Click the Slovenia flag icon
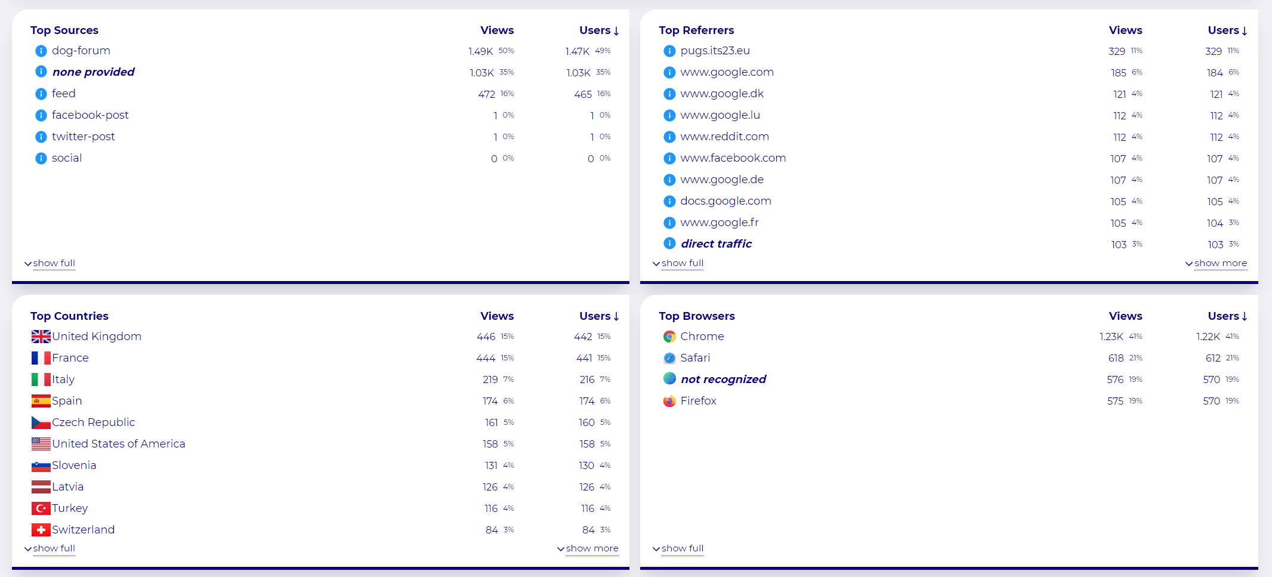The height and width of the screenshot is (577, 1272). (x=41, y=465)
